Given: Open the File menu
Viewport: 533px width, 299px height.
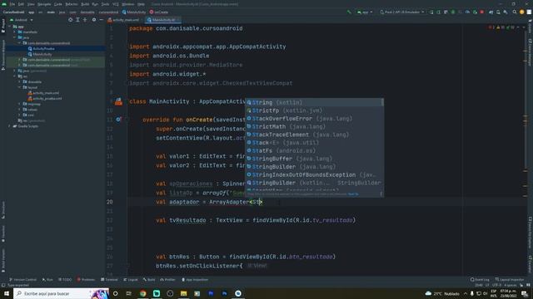Looking at the screenshot, I should click(12, 4).
